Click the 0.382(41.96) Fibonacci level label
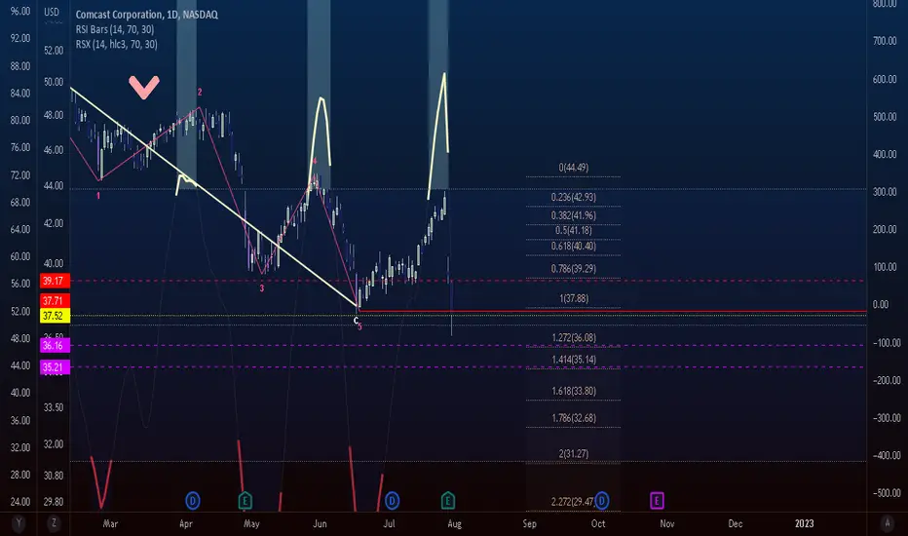 [573, 215]
